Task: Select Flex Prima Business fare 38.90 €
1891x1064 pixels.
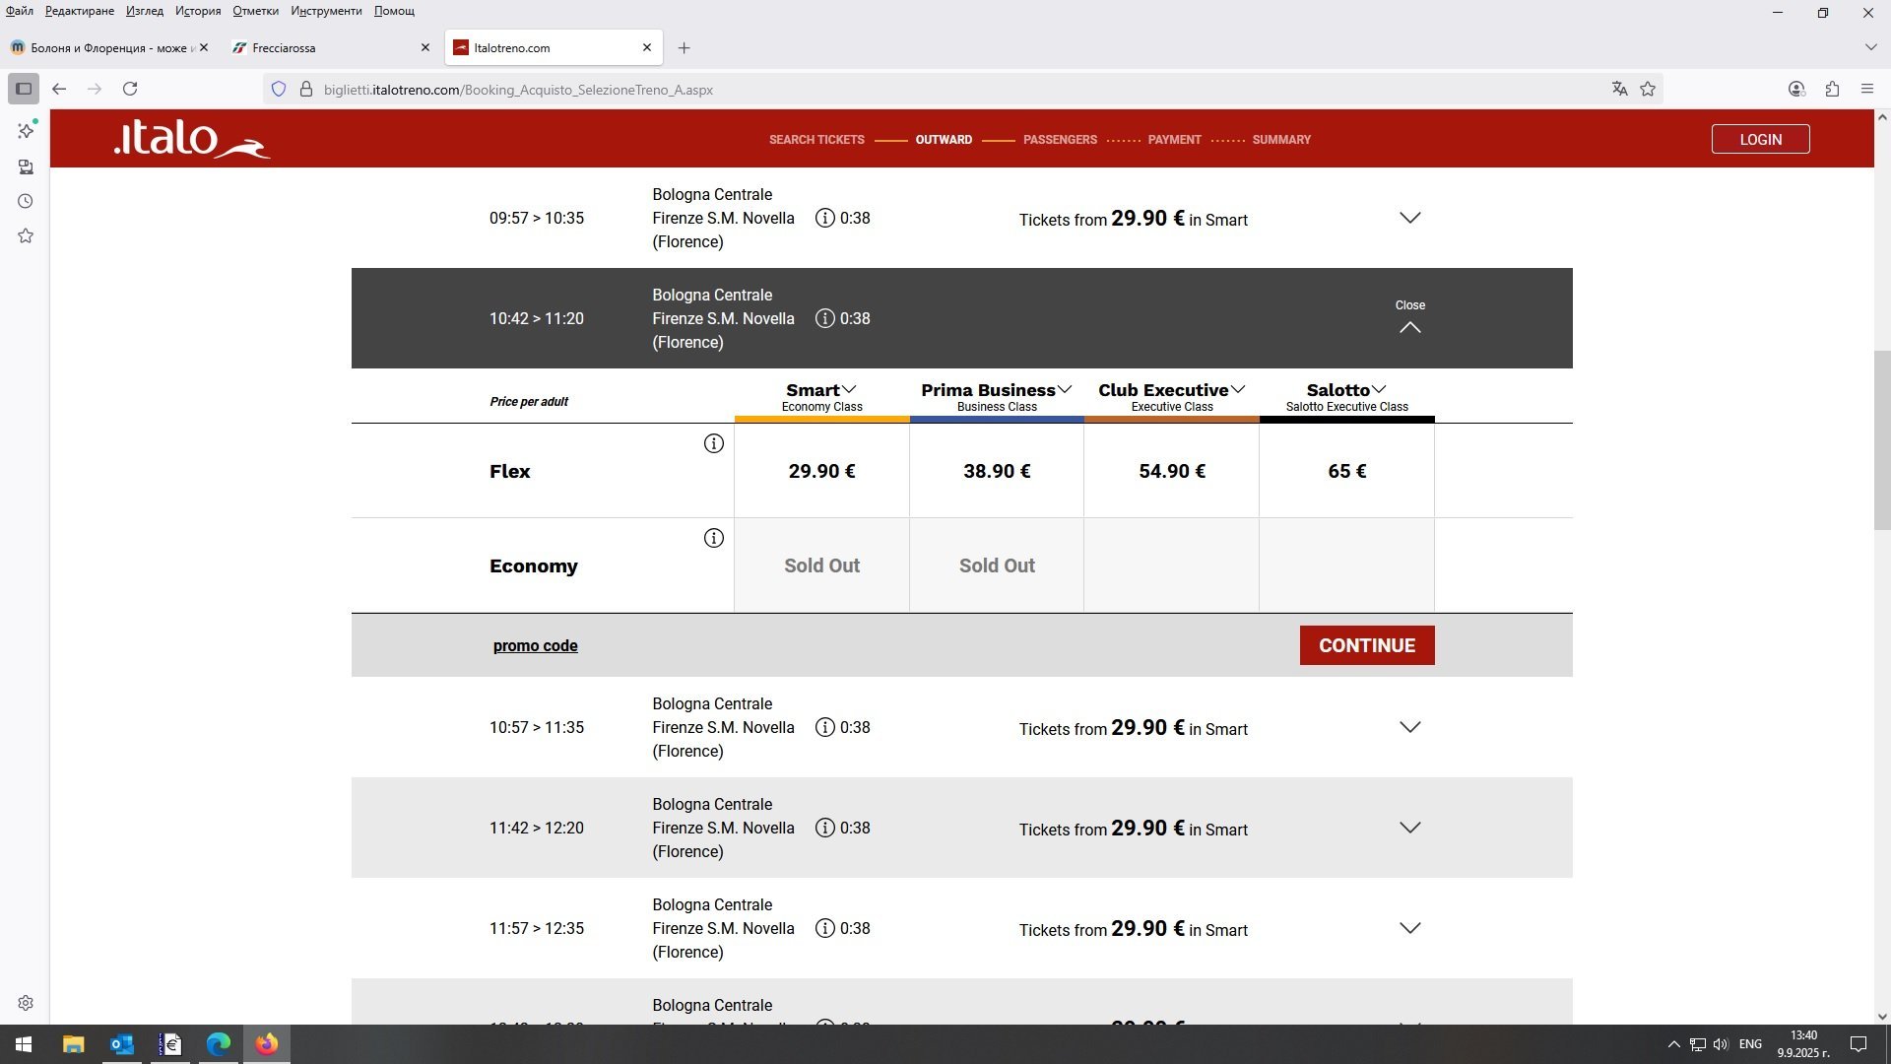Action: coord(996,471)
